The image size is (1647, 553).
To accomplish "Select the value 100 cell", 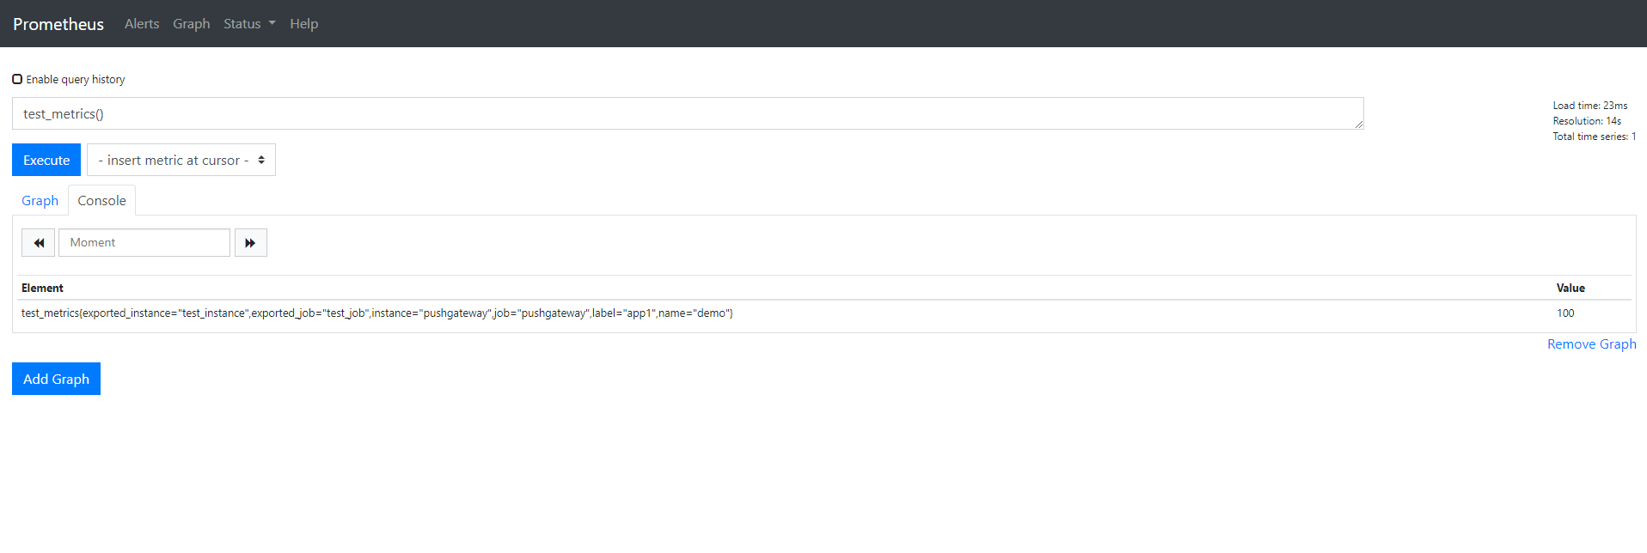I will click(1565, 313).
